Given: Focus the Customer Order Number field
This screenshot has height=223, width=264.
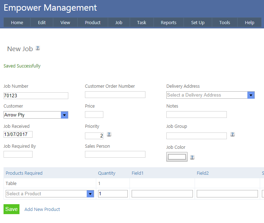Looking at the screenshot, I should [115, 95].
